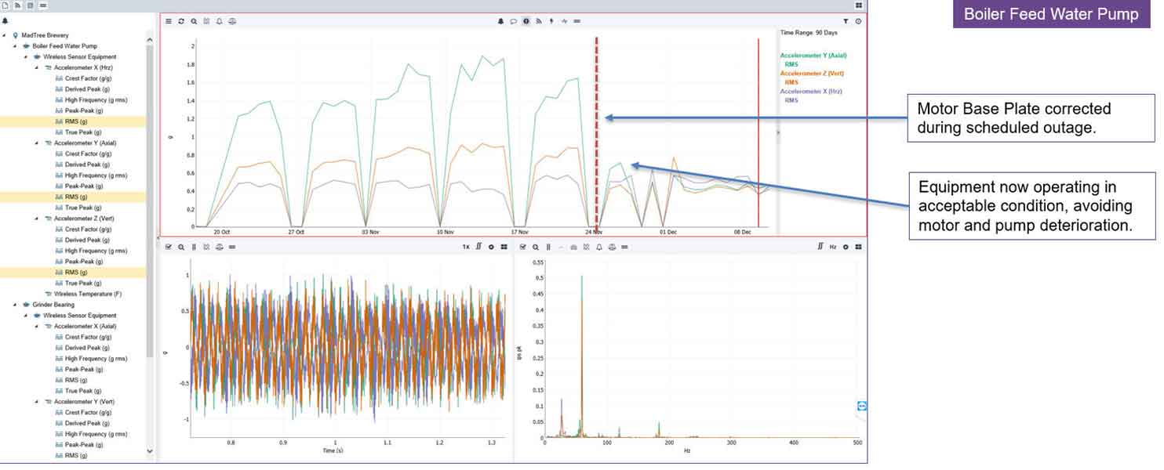The image size is (1164, 470).
Task: Select RMS (g) under Accelerometer Z (Vert)
Action: point(76,273)
